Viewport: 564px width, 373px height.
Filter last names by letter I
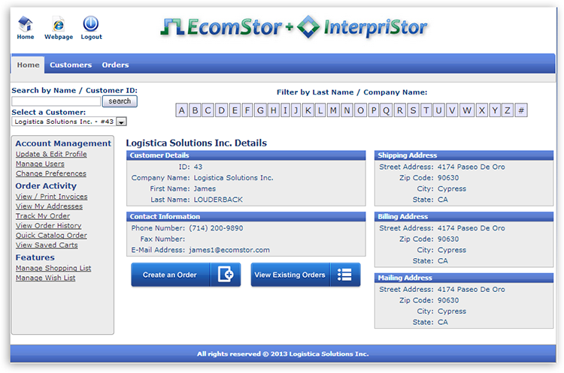pos(285,110)
